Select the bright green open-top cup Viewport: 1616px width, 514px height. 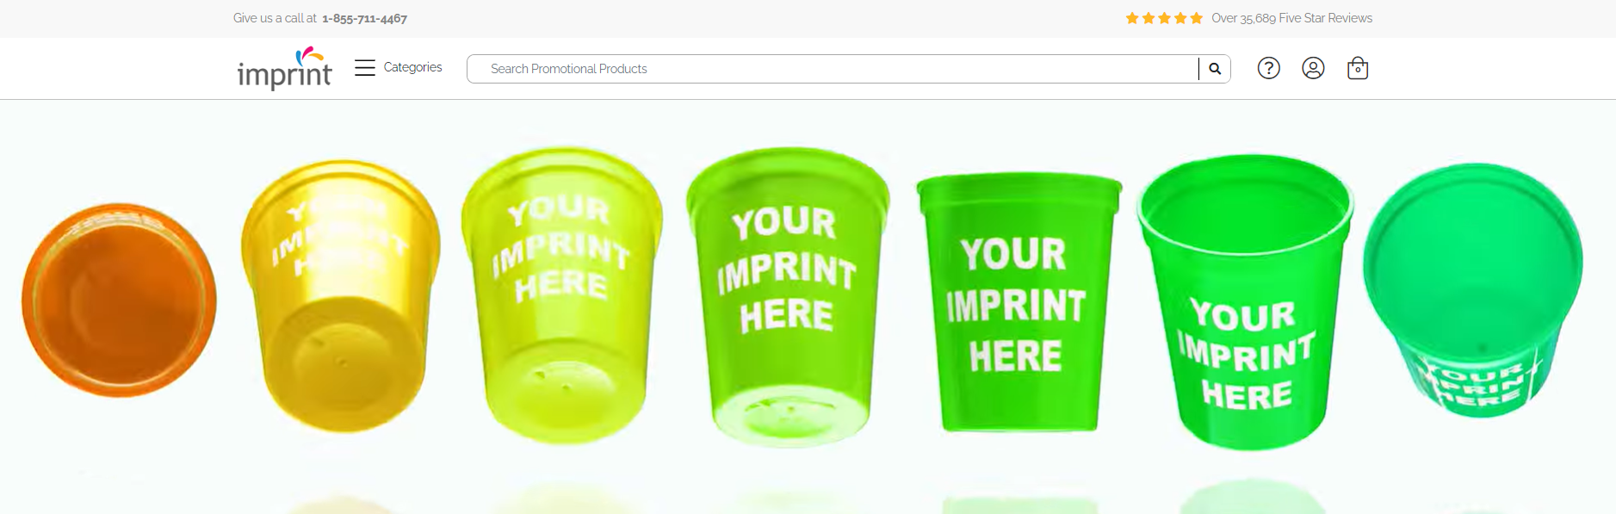click(1245, 302)
